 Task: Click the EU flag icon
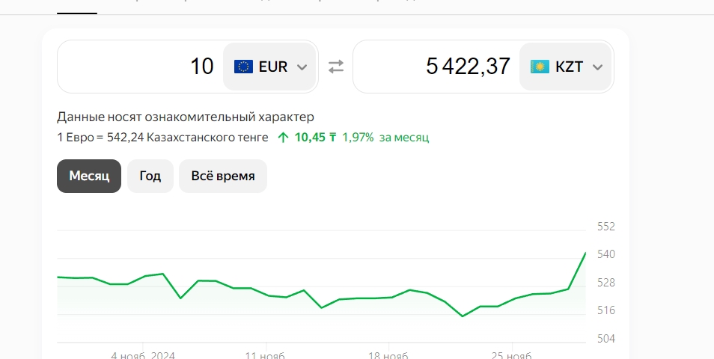point(243,67)
